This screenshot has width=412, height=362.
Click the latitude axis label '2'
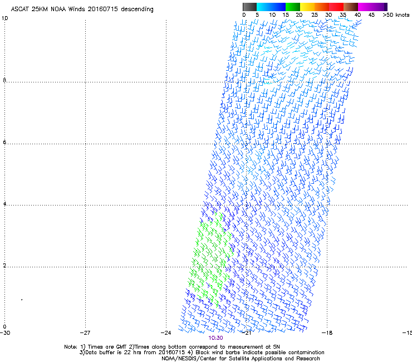tap(4, 265)
